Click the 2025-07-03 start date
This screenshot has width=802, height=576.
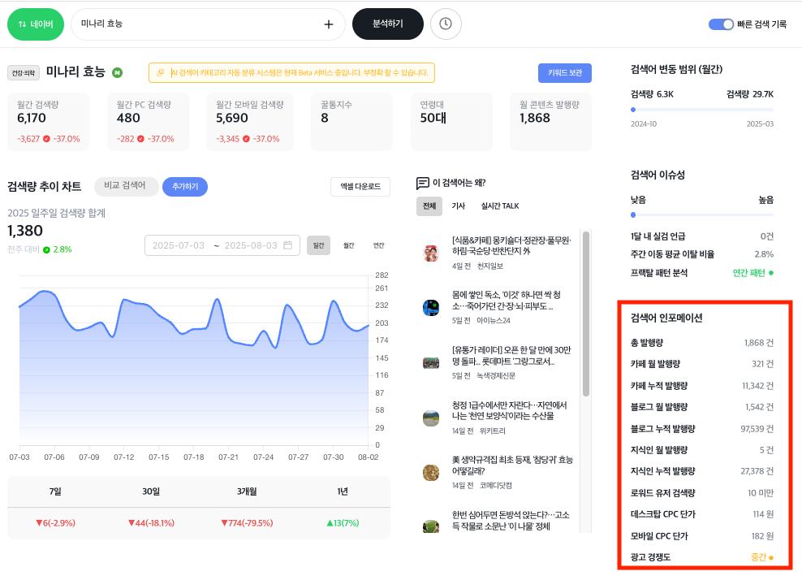pos(178,246)
